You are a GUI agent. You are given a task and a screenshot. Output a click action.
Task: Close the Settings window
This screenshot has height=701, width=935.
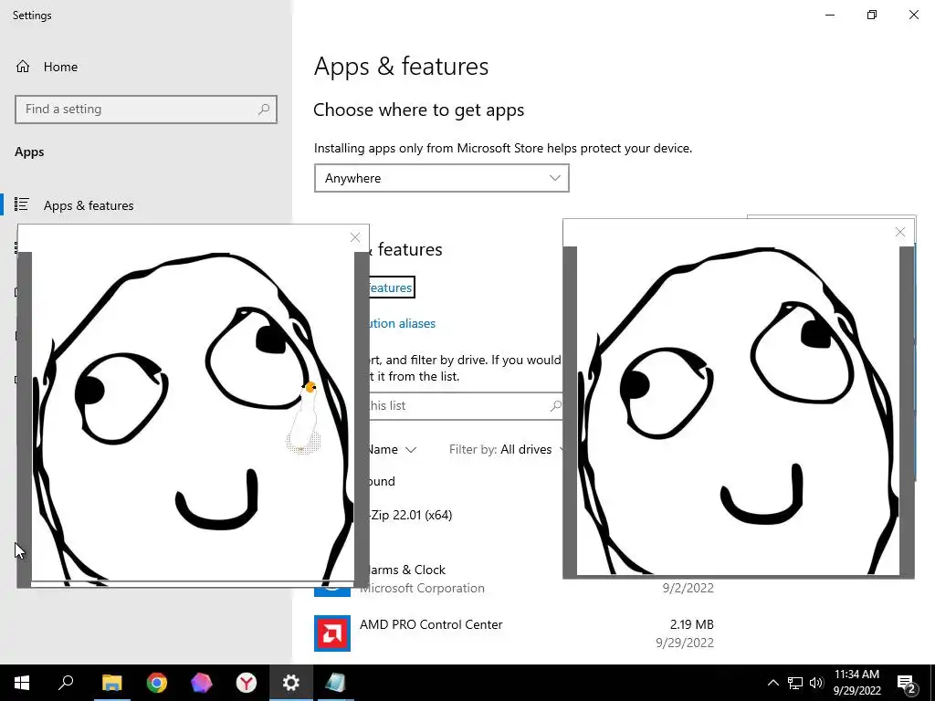[x=913, y=15]
